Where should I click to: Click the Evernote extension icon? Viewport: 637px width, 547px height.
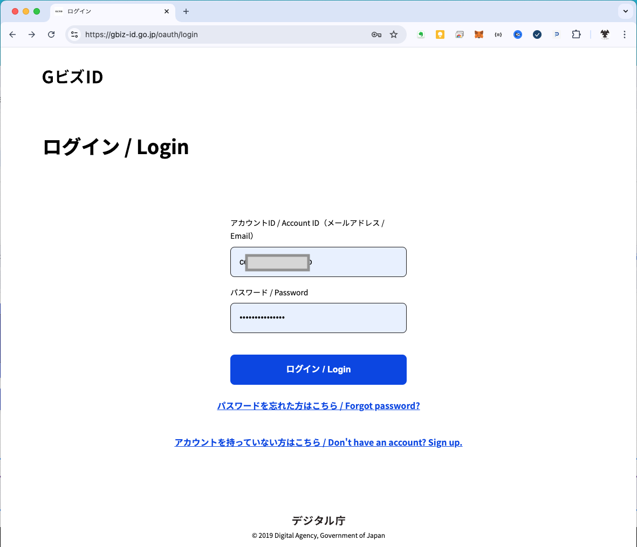pos(421,34)
